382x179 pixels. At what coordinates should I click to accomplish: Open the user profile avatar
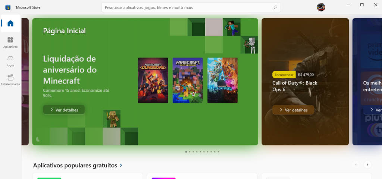pos(321,7)
